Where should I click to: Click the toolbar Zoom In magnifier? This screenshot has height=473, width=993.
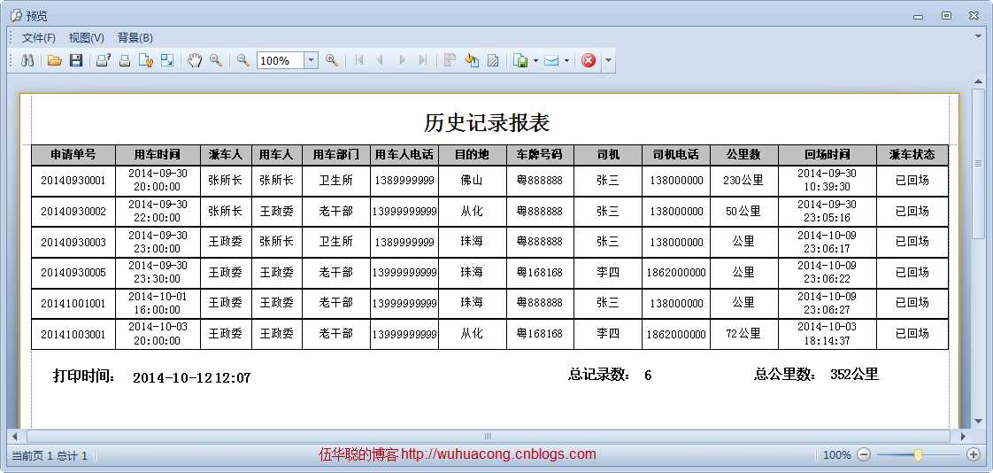point(331,61)
